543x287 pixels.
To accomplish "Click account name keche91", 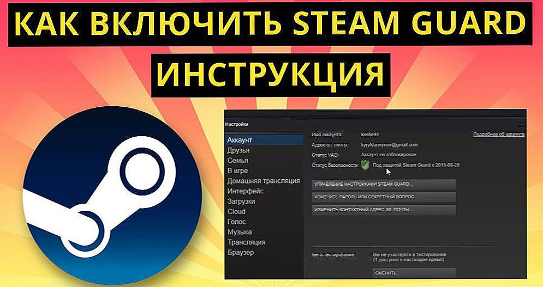I will 370,135.
